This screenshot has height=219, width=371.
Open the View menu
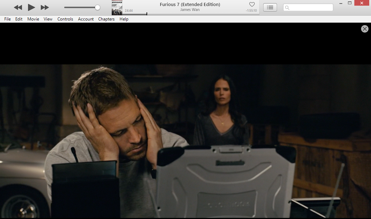click(48, 19)
